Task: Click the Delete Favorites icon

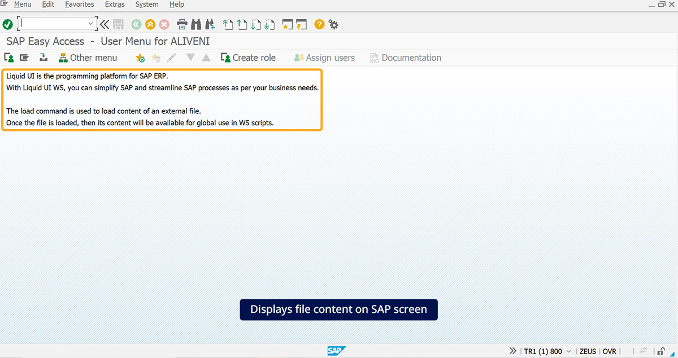Action: (156, 58)
